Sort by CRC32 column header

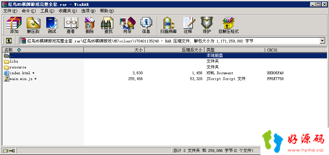pos(296,50)
